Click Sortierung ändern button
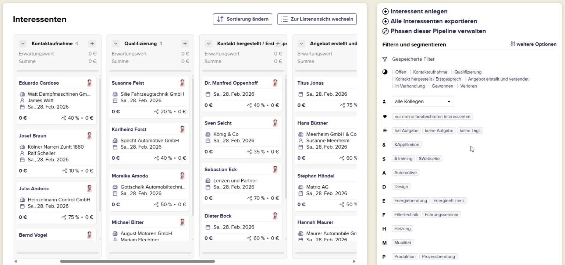Viewport: 565px width, 265px height. (x=242, y=19)
